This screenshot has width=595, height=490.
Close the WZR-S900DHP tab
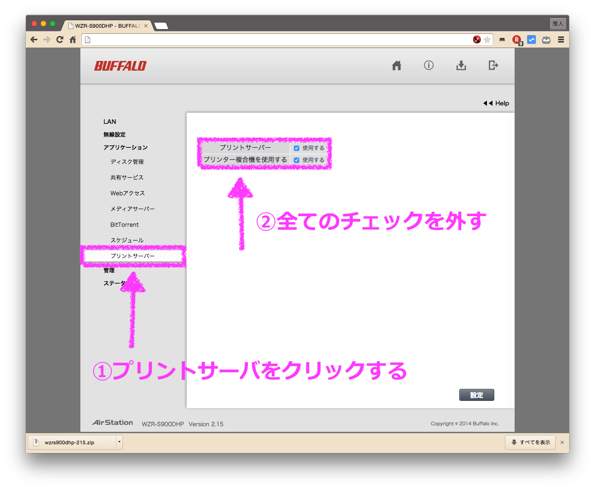tap(146, 26)
